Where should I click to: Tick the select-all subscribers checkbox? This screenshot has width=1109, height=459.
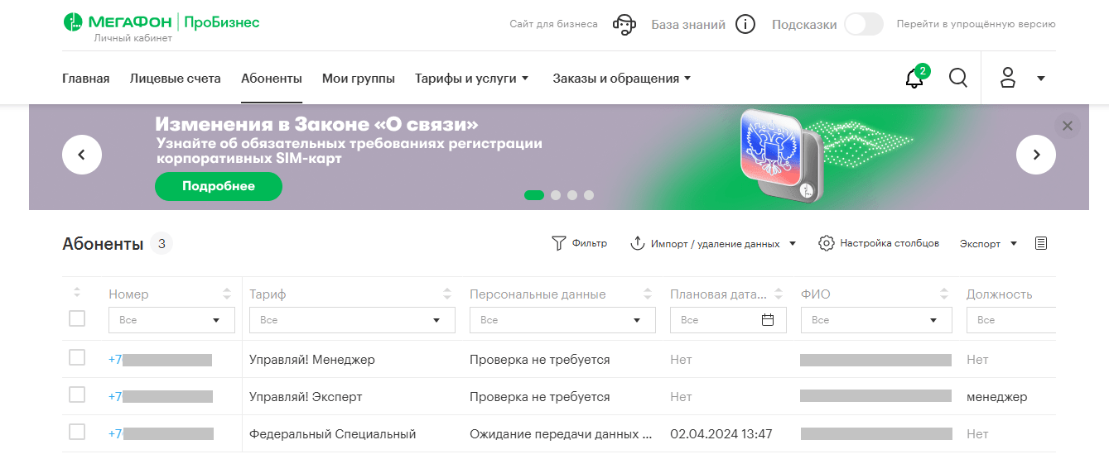click(x=77, y=318)
